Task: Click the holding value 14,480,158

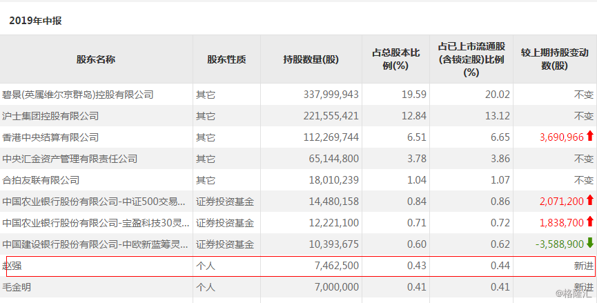Action: tap(333, 202)
